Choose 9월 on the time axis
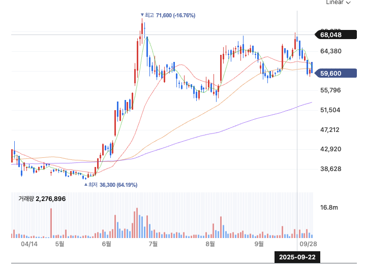 click(x=259, y=244)
